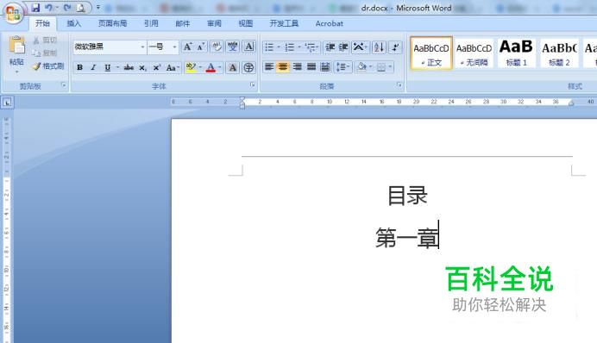Apply the 标题 2 style

click(x=559, y=53)
